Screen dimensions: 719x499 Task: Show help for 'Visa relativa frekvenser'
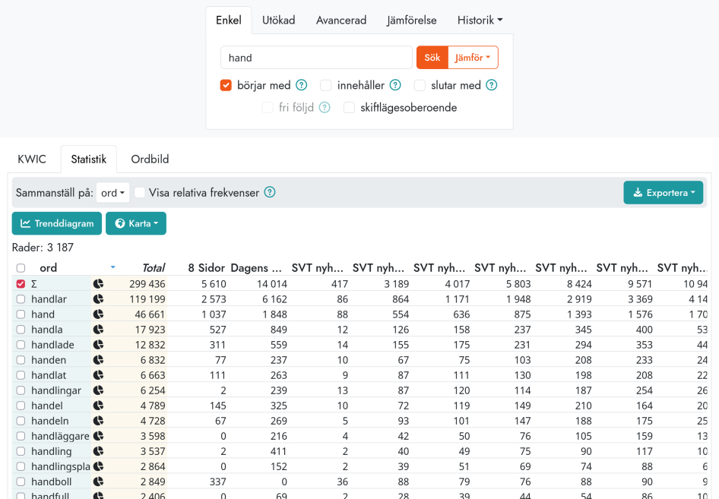pos(270,192)
